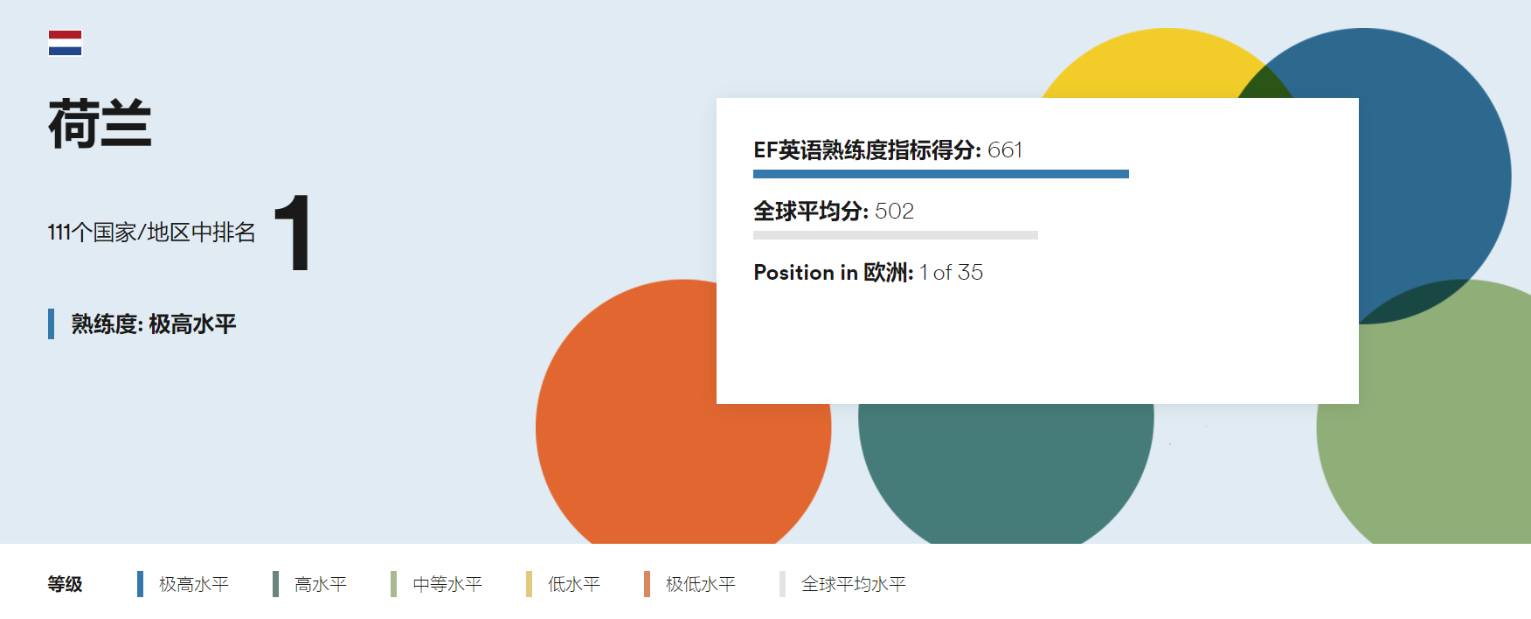Click the 高水平 legend item

(320, 584)
